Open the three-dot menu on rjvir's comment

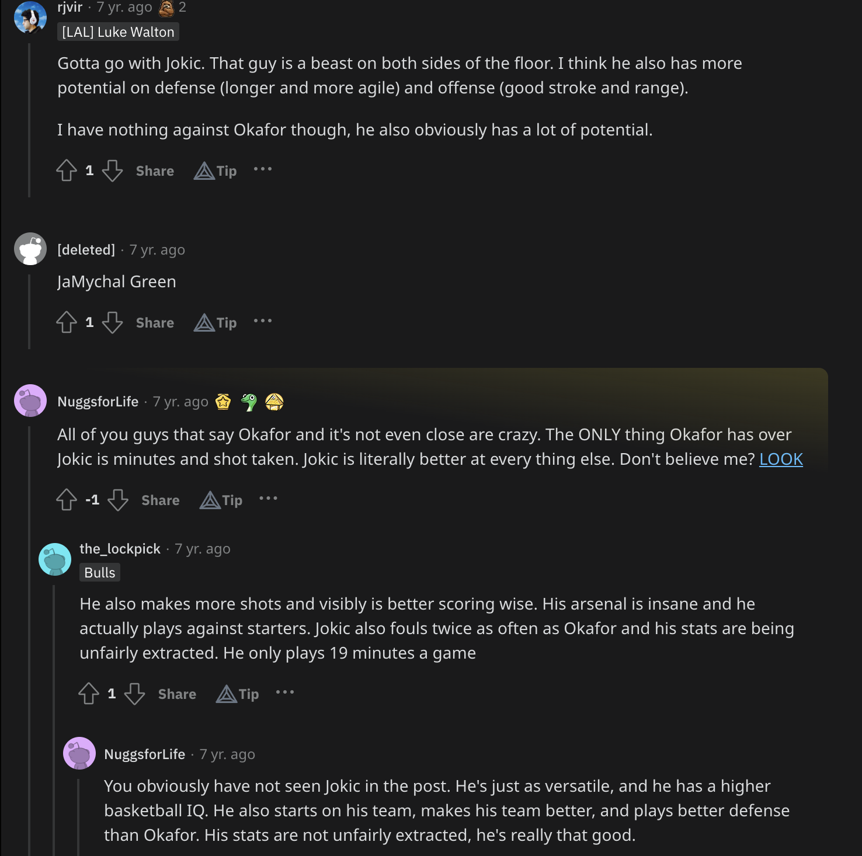point(263,169)
